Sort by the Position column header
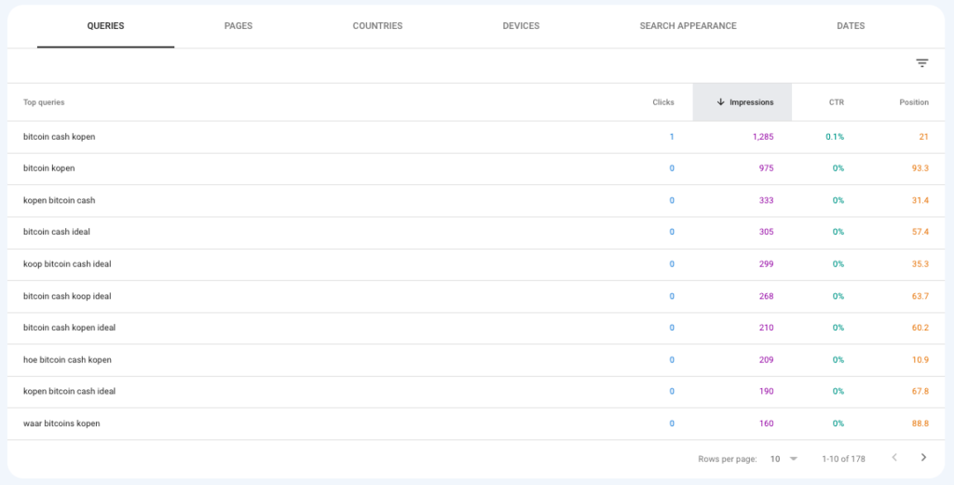This screenshot has width=954, height=485. coord(914,102)
